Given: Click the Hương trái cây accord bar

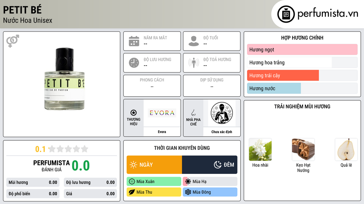Looking at the screenshot, I should tap(302, 75).
